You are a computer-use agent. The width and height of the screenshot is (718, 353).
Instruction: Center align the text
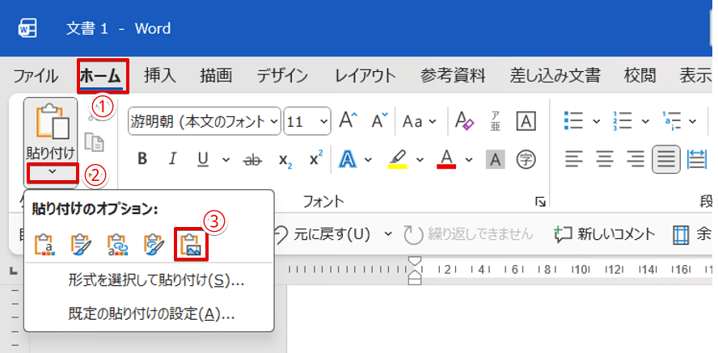[605, 160]
